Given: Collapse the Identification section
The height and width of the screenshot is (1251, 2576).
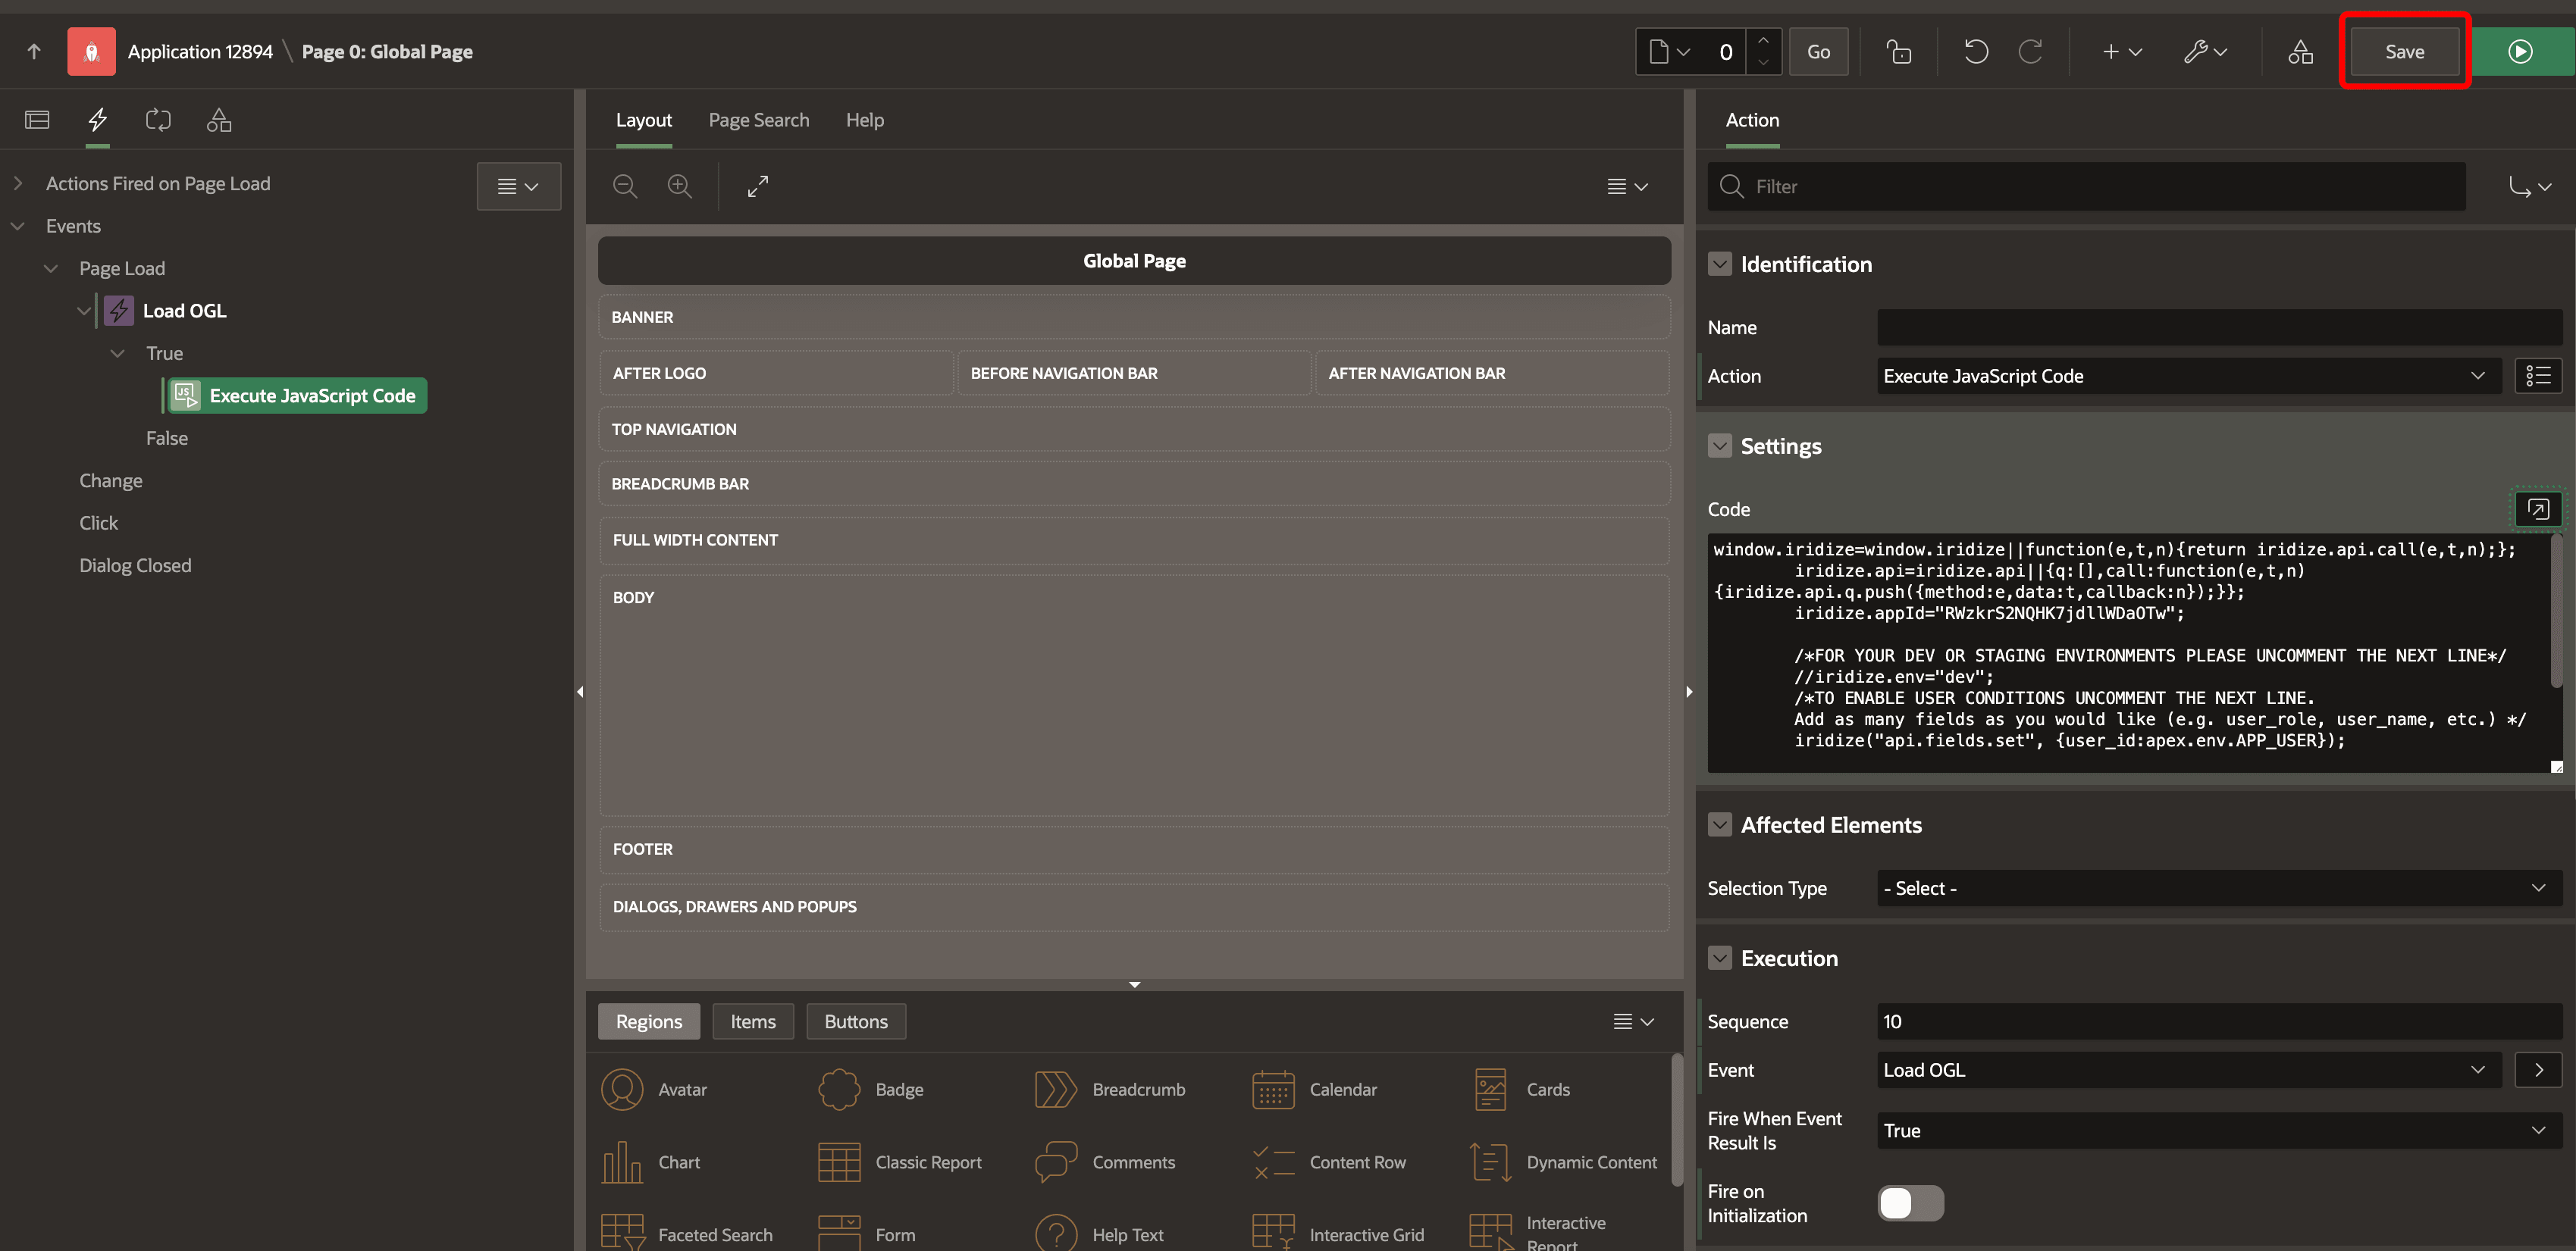Looking at the screenshot, I should pos(1719,264).
